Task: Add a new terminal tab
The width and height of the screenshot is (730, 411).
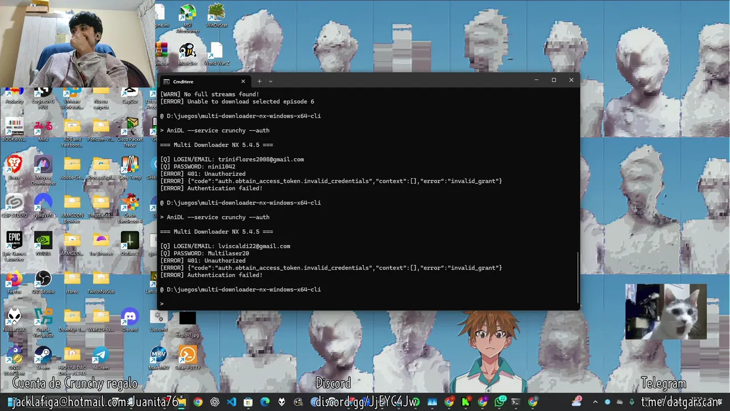Action: [259, 81]
